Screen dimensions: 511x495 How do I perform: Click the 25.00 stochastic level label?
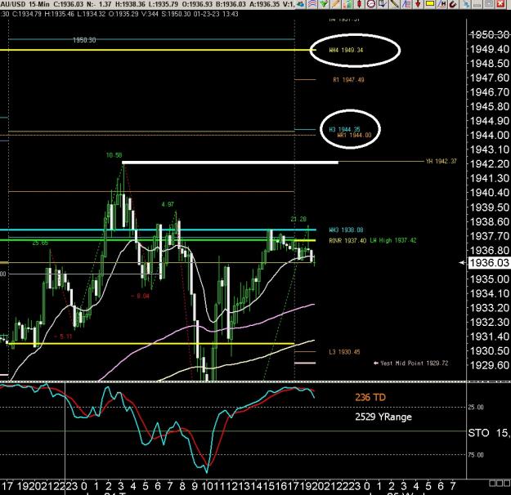[x=476, y=407]
